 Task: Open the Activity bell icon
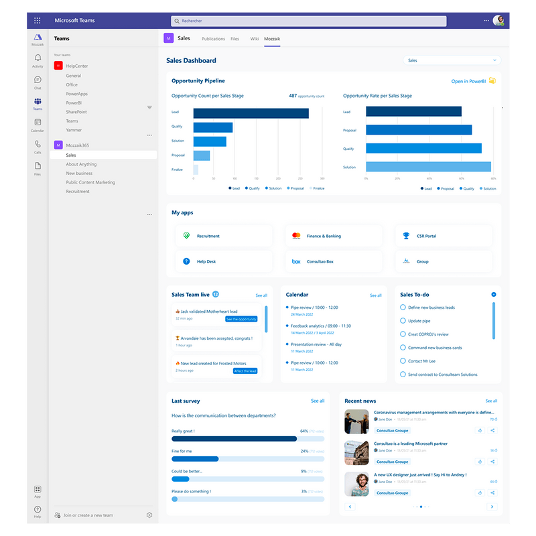click(38, 59)
